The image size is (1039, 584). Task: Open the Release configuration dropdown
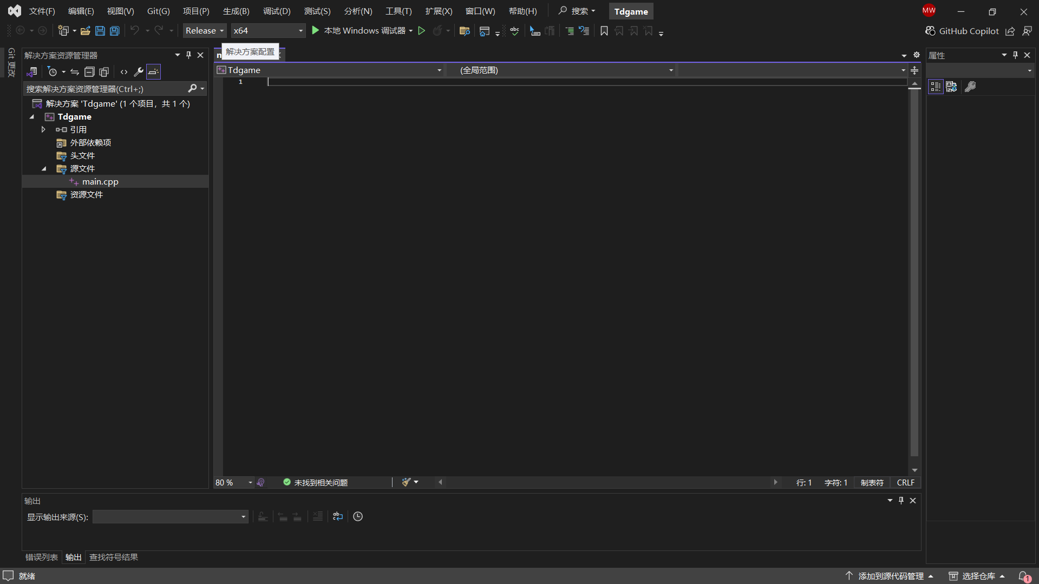[x=204, y=31]
